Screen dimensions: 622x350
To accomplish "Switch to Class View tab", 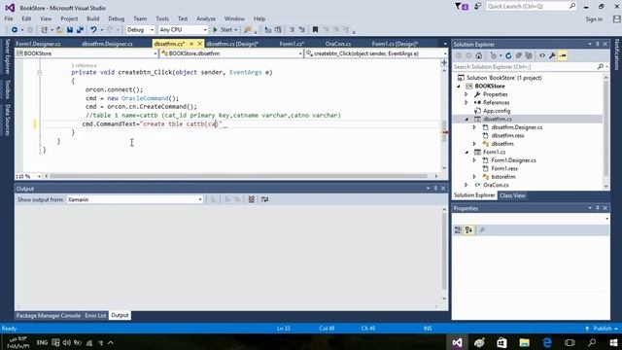I will coord(512,195).
